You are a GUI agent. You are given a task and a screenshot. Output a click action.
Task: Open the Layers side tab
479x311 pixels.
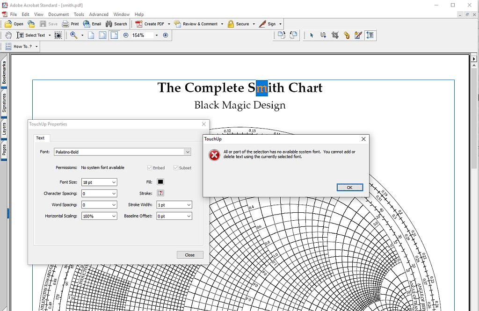pos(4,129)
